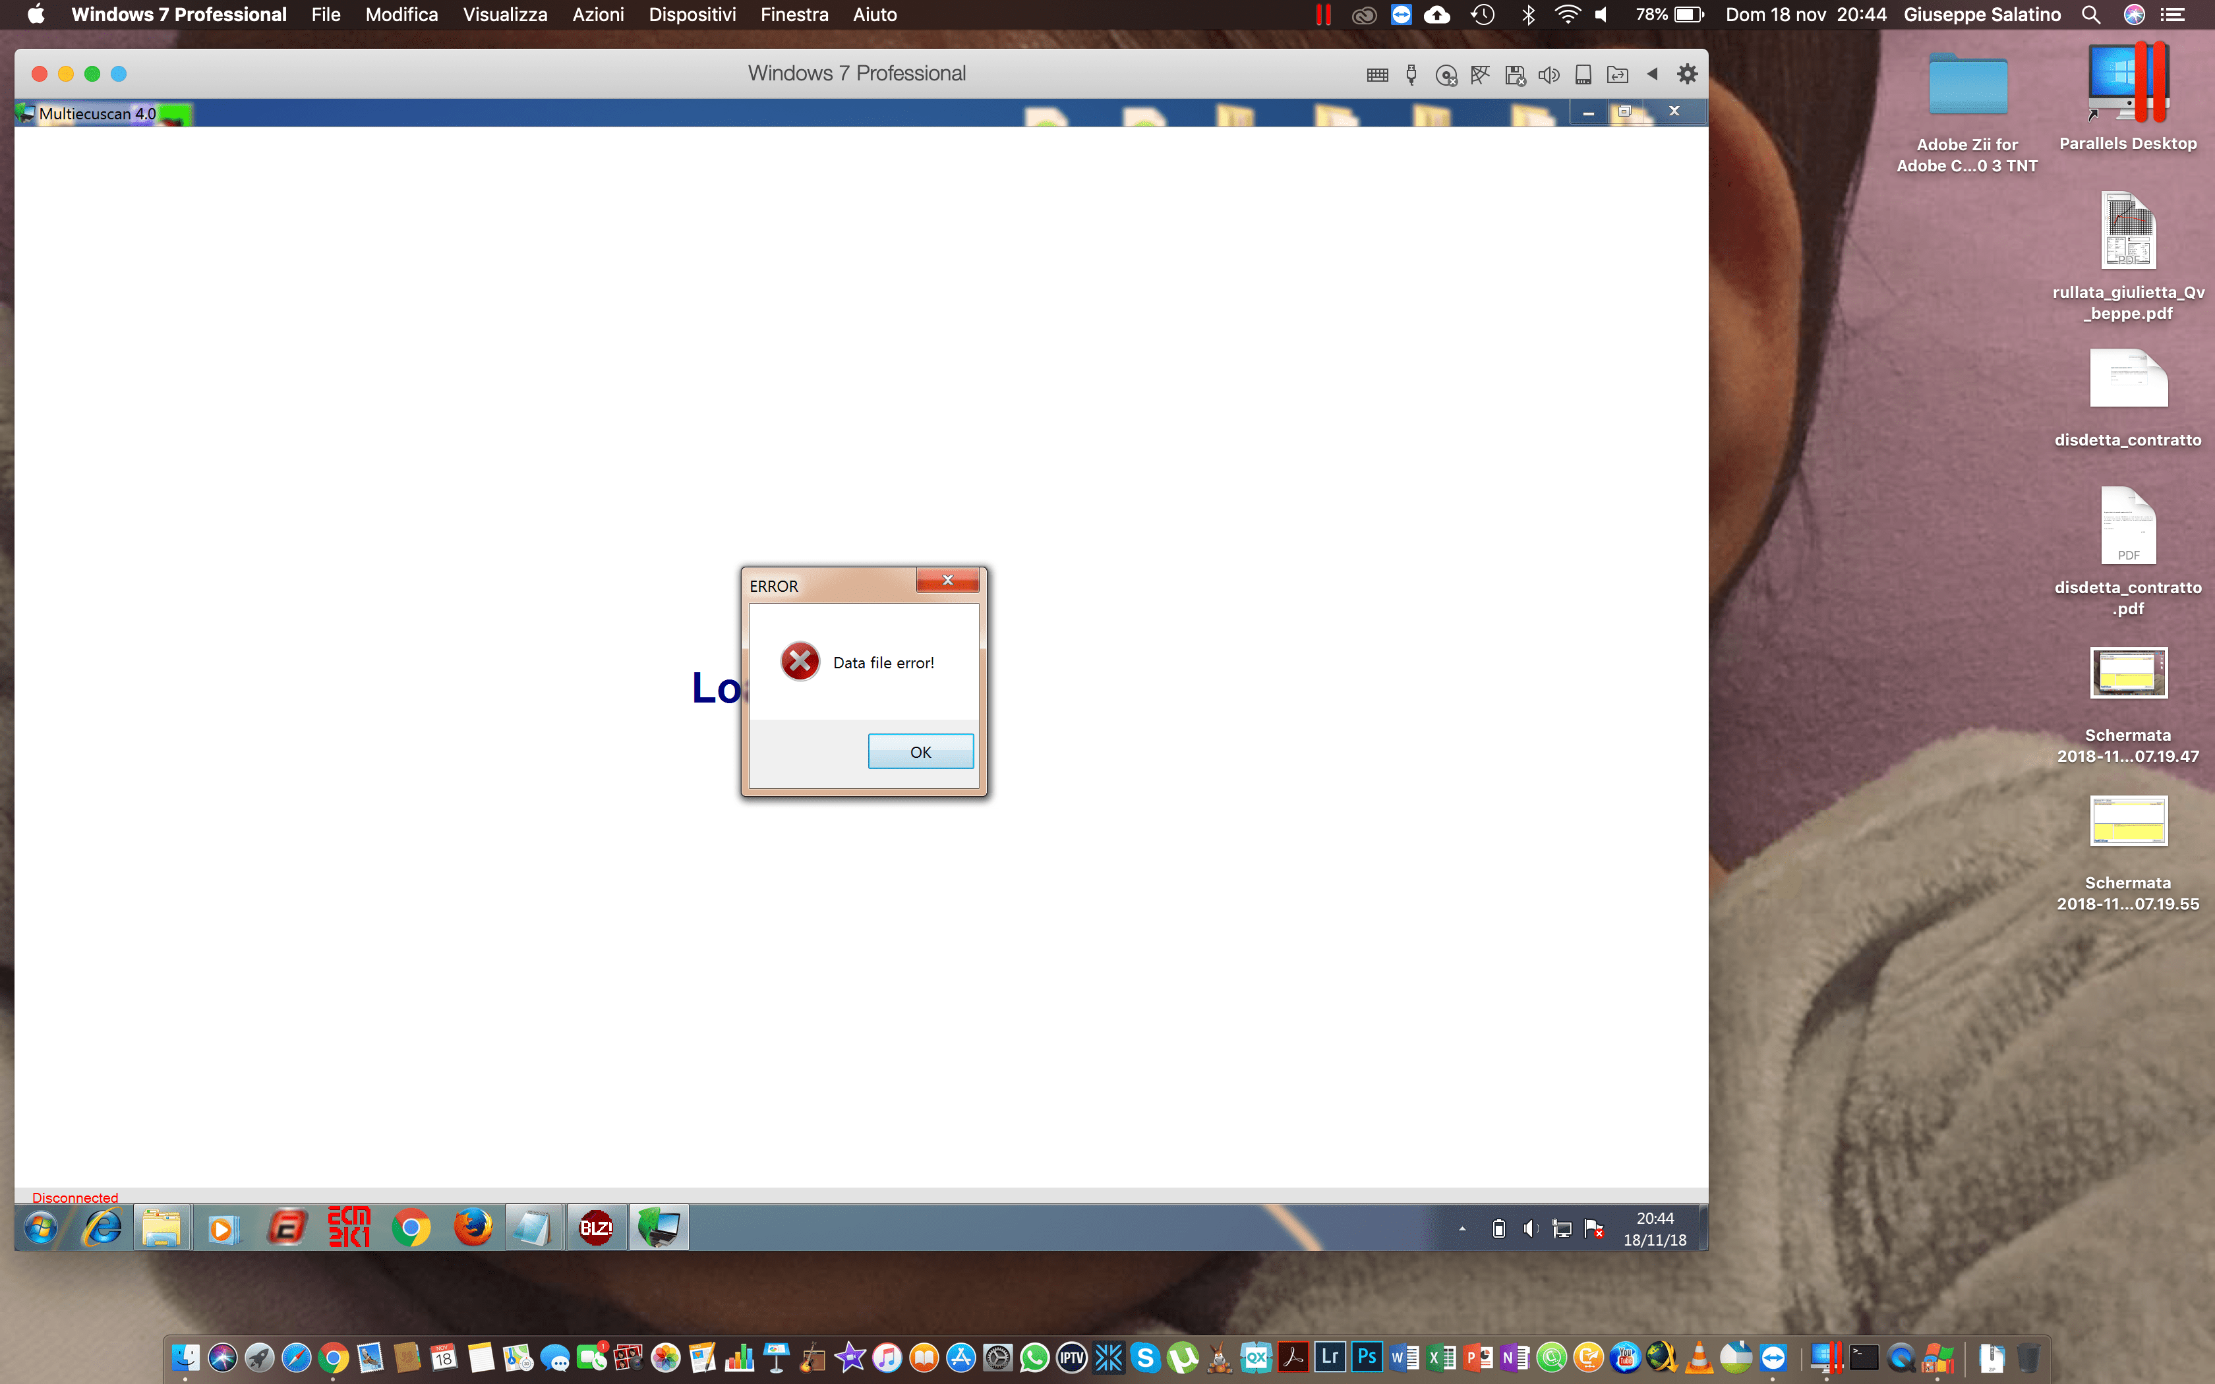2215x1384 pixels.
Task: Open Siri from the menu bar
Action: coord(2135,14)
